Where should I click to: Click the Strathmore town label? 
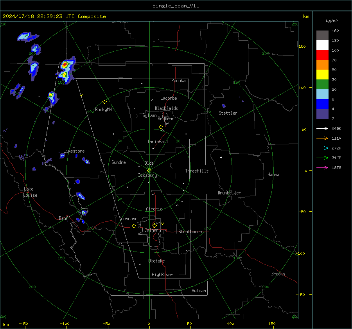coord(190,232)
